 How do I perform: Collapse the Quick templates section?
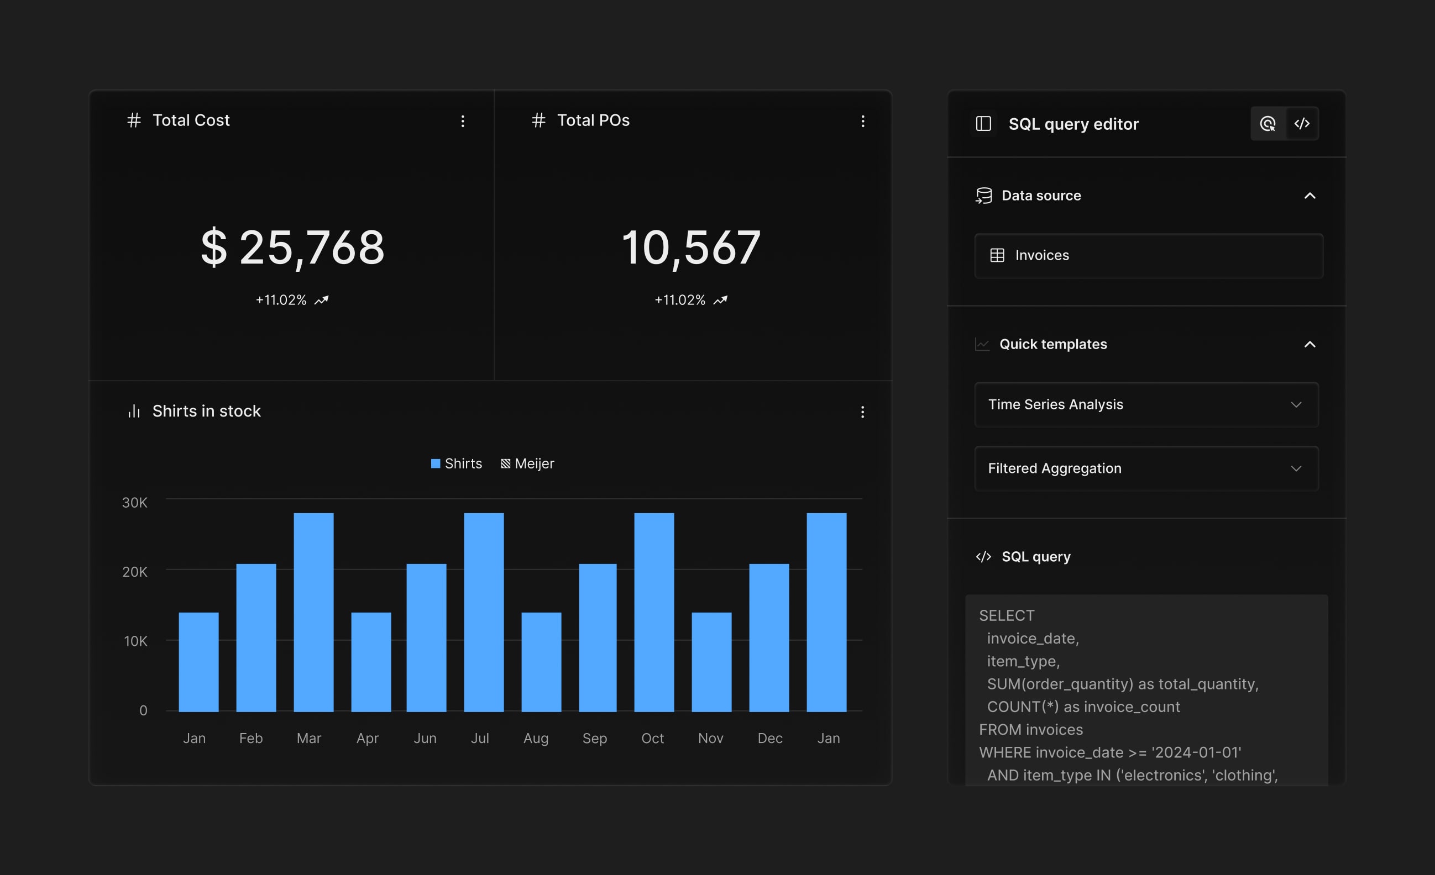(x=1309, y=344)
